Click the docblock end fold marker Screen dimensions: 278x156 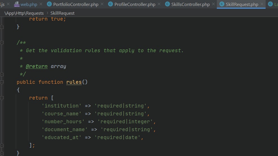tap(2, 74)
